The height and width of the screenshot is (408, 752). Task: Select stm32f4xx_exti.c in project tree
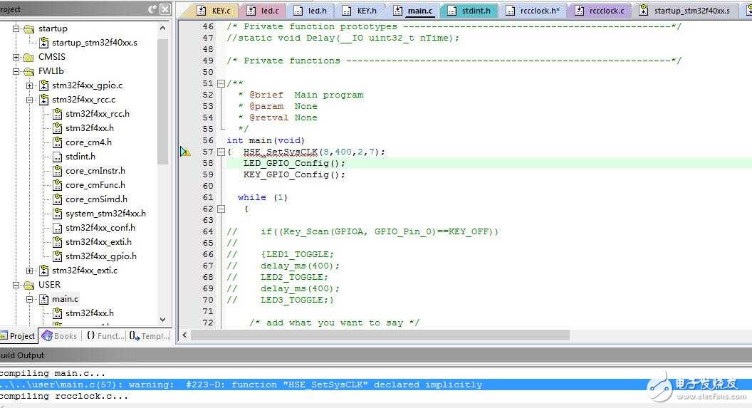(85, 271)
